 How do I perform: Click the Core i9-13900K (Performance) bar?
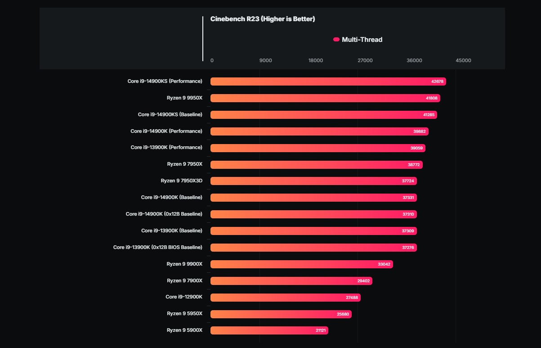(318, 148)
